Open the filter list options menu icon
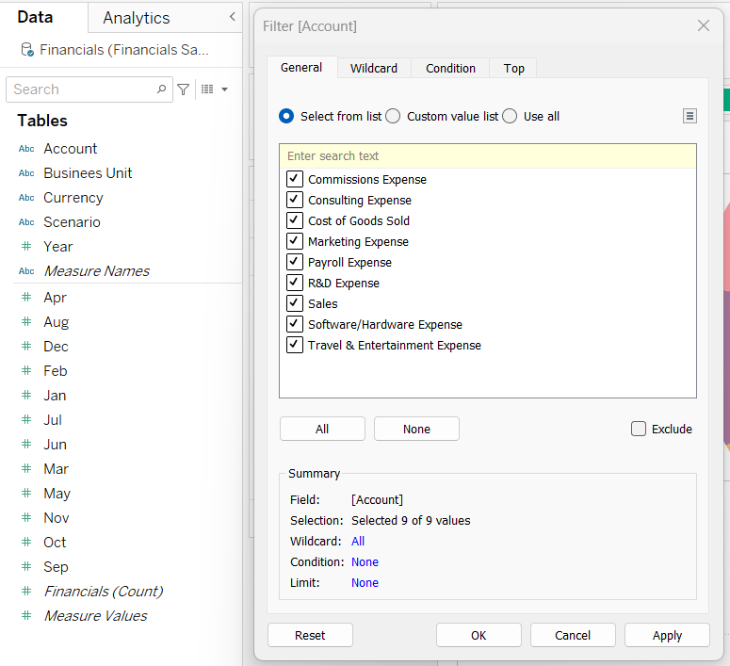 [689, 116]
